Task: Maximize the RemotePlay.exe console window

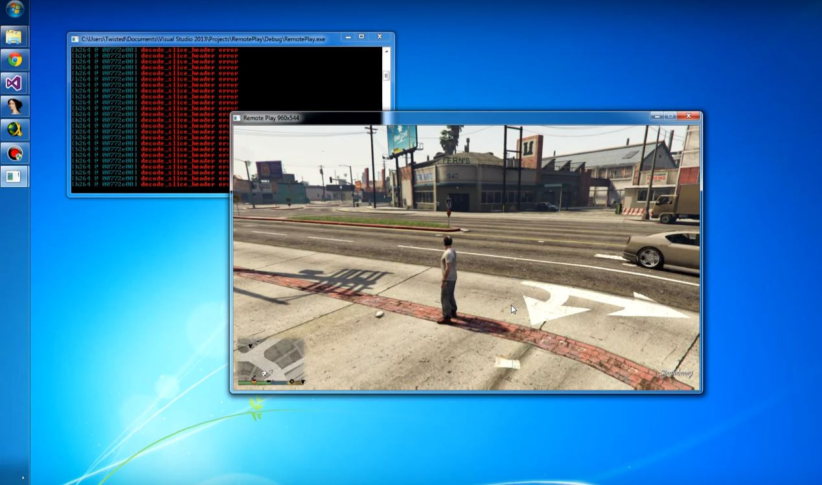Action: pyautogui.click(x=361, y=37)
